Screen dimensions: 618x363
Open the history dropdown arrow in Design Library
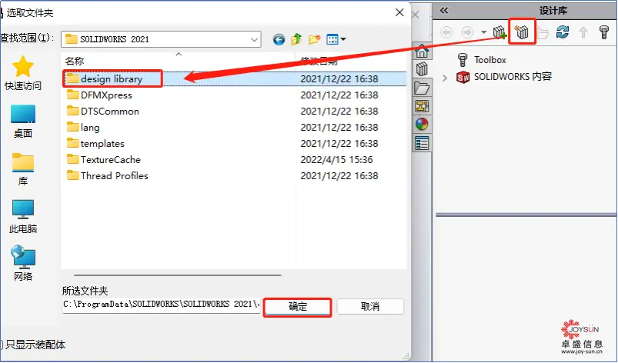pos(483,32)
